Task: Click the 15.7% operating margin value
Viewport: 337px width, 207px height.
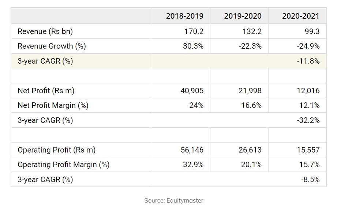Action: [310, 165]
